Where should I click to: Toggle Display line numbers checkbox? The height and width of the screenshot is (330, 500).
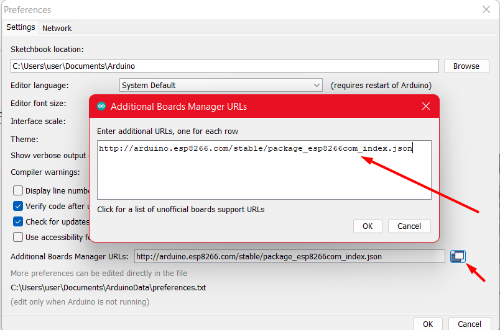[x=18, y=190]
